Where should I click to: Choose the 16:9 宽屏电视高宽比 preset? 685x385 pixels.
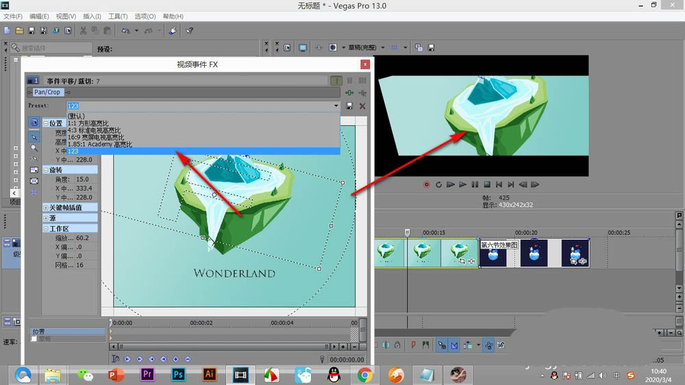[x=203, y=137]
